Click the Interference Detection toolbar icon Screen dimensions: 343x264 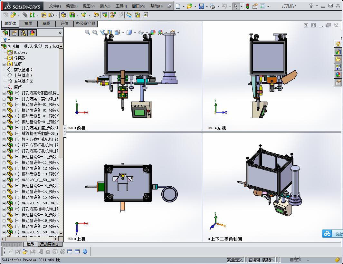coord(137,15)
